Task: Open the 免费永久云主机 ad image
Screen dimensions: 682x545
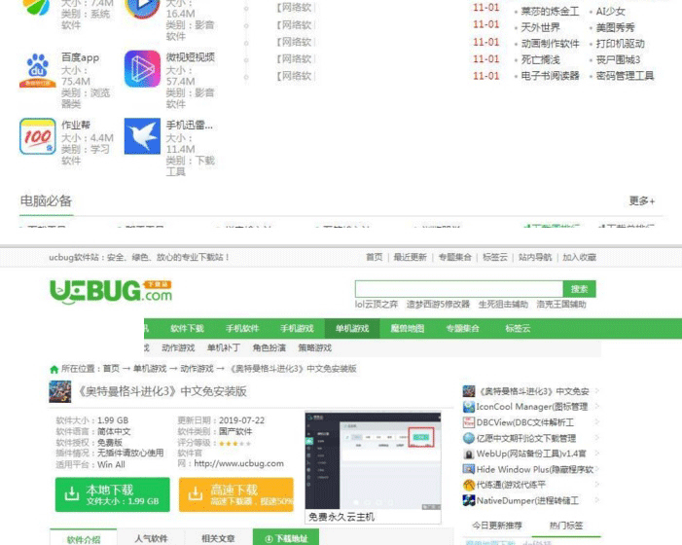Action: [374, 466]
